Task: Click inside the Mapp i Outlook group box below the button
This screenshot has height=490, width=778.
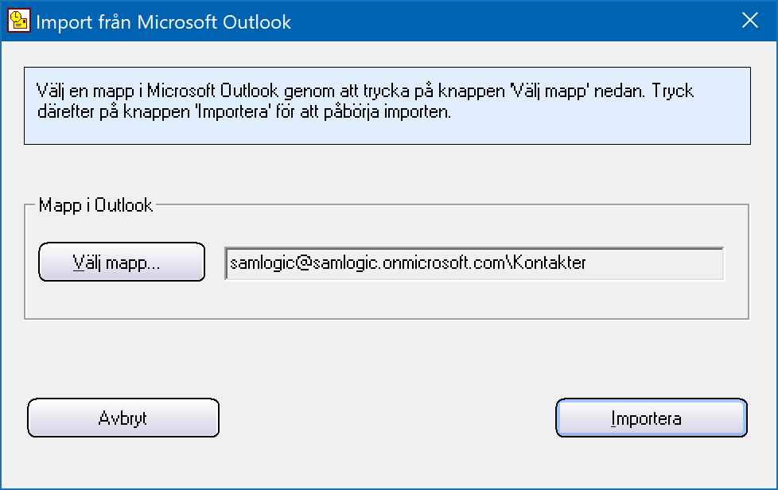Action: [387, 300]
